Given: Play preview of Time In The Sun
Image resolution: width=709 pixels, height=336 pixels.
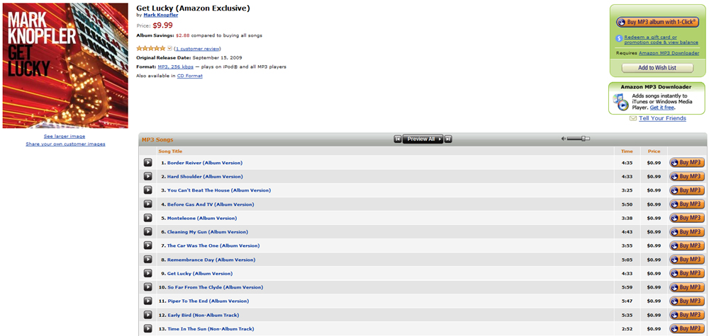Looking at the screenshot, I should 148,328.
